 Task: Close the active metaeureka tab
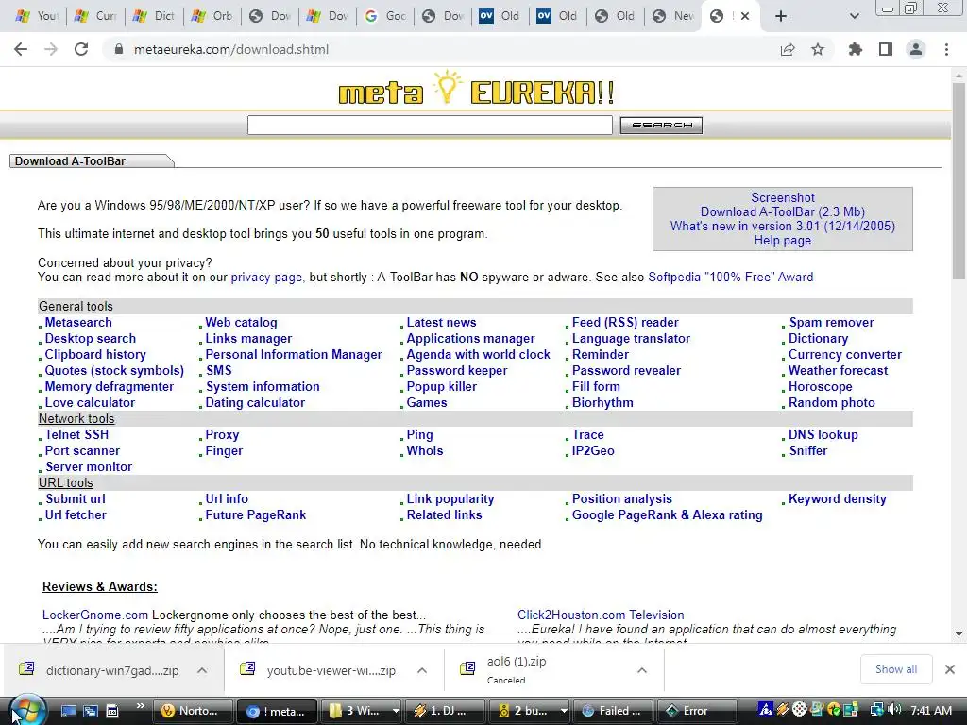tap(745, 16)
